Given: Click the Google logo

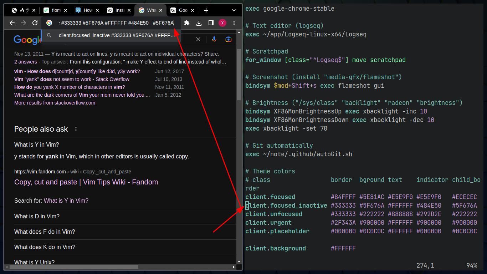Looking at the screenshot, I should [27, 40].
